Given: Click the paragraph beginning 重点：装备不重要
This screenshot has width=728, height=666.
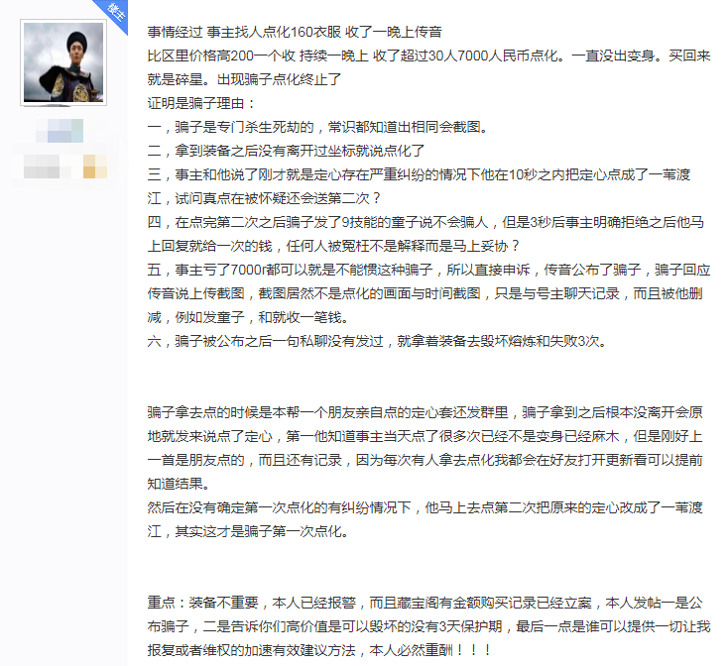Looking at the screenshot, I should coord(428,626).
